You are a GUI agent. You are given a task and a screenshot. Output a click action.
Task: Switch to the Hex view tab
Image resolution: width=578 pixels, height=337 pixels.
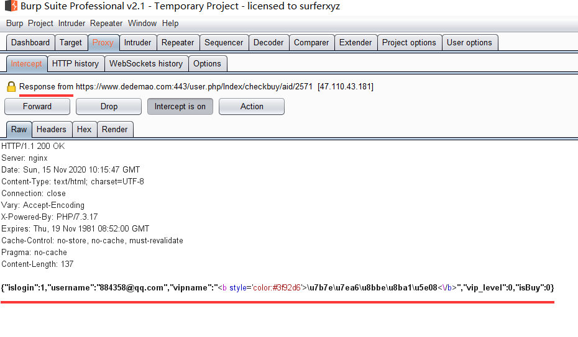(x=85, y=130)
